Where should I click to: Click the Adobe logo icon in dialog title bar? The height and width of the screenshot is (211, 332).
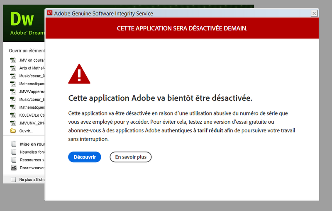pyautogui.click(x=50, y=13)
